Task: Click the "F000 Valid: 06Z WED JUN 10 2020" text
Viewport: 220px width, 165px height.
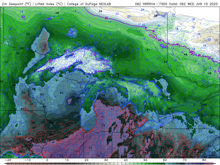Action: [188, 4]
